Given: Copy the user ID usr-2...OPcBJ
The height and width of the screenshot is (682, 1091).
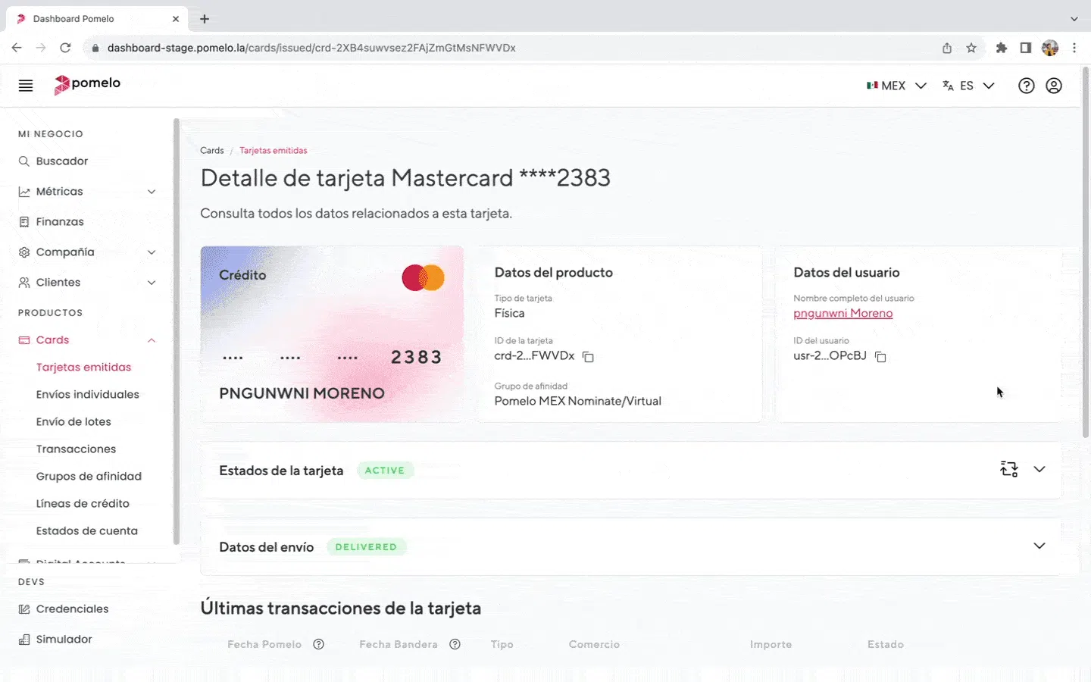Looking at the screenshot, I should coord(880,356).
